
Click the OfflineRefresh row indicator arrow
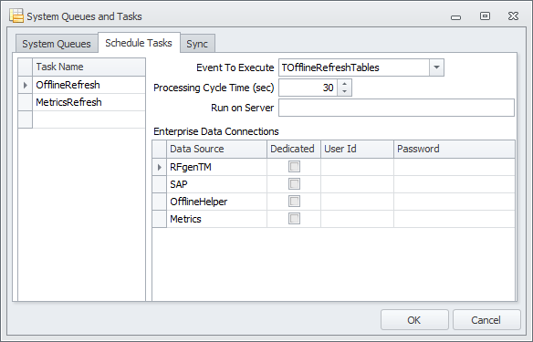26,85
